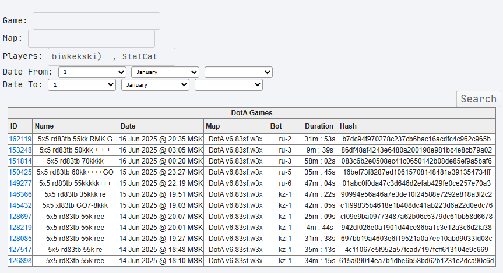Click hash starting with b7dc94f970278c
The image size is (503, 273).
point(416,139)
